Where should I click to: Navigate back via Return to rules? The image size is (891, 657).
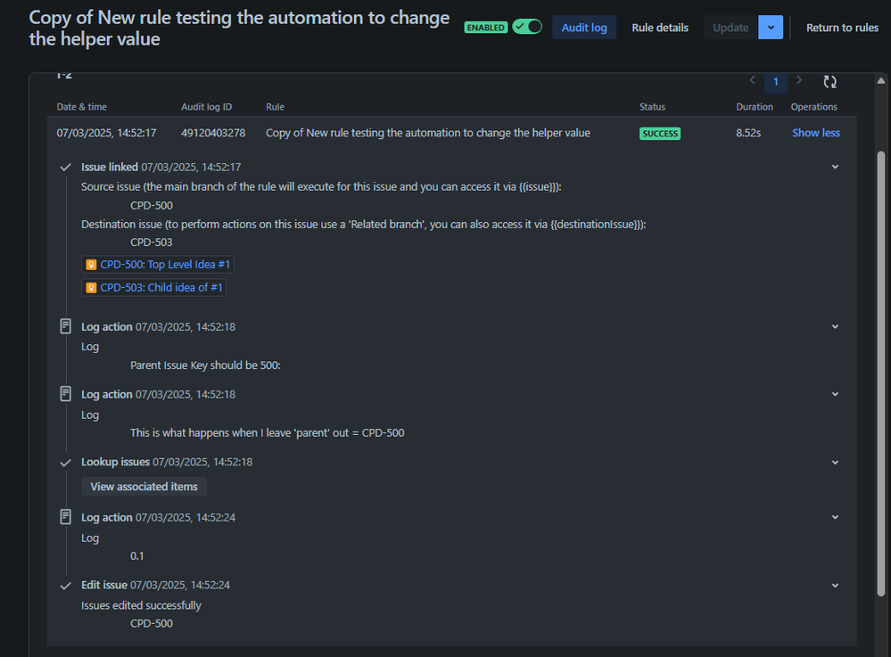point(841,27)
